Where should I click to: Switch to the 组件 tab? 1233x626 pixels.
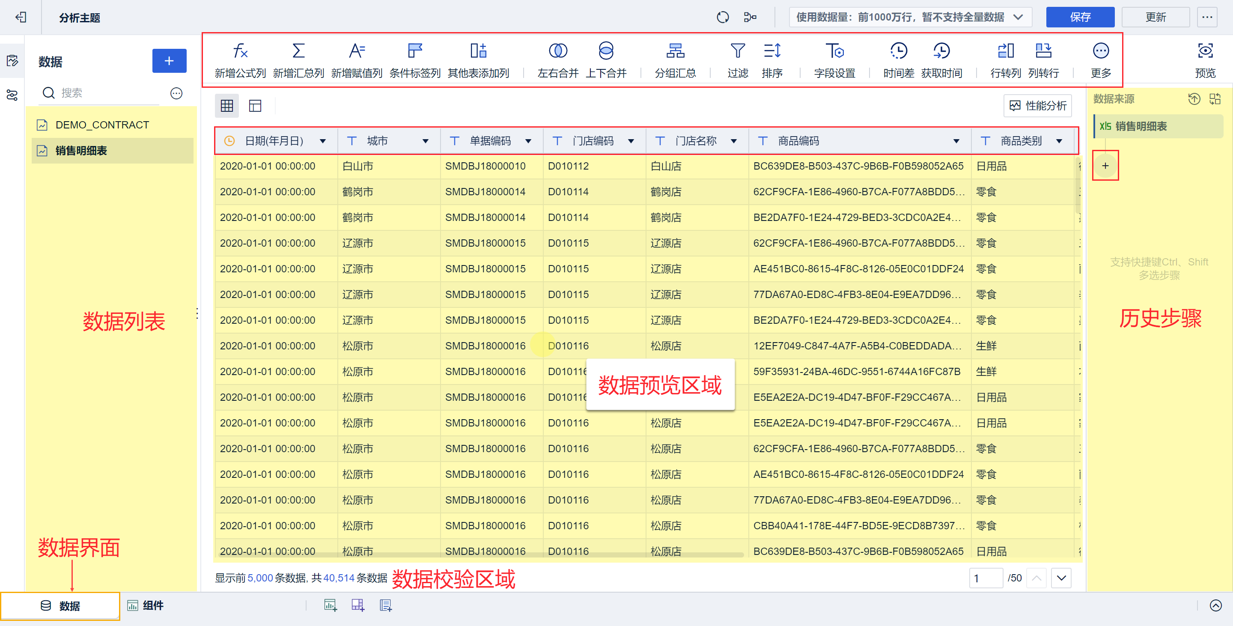pos(146,605)
